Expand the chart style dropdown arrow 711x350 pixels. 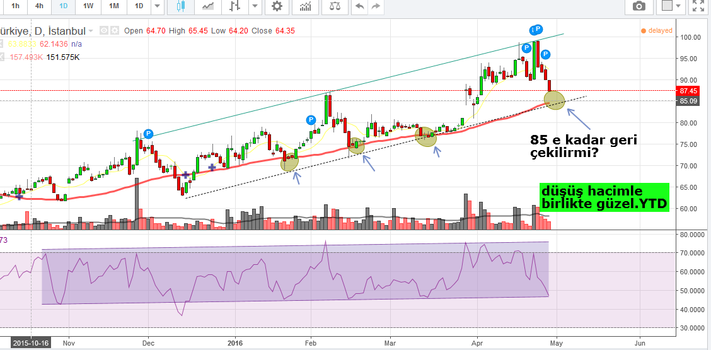[x=254, y=6]
